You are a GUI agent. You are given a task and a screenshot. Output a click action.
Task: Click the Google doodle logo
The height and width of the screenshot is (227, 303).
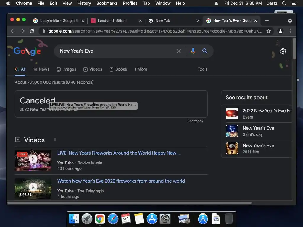pos(27,51)
